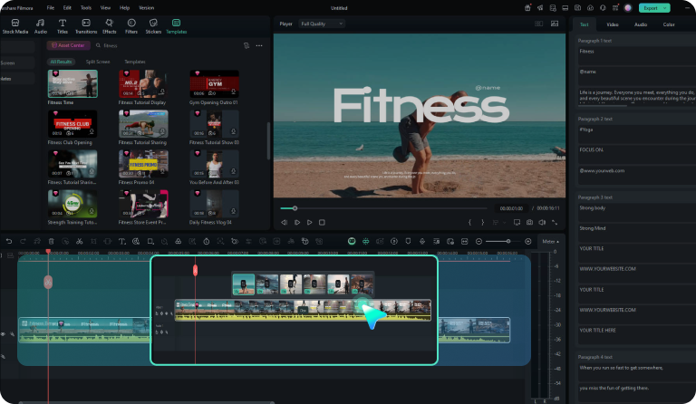Click the filter icon in Templates panel

click(x=246, y=45)
